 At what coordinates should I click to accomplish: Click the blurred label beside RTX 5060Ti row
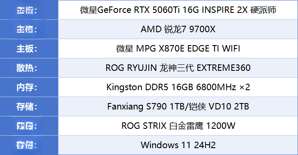point(27,10)
